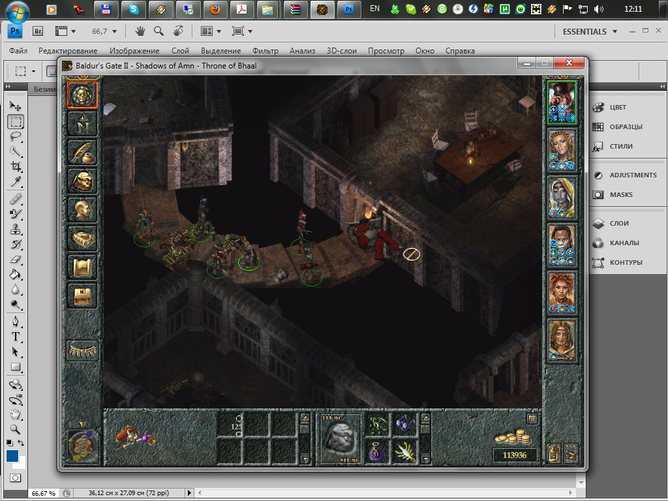The image size is (668, 501).
Task: Choose the Eraser tool
Action: (x=16, y=260)
